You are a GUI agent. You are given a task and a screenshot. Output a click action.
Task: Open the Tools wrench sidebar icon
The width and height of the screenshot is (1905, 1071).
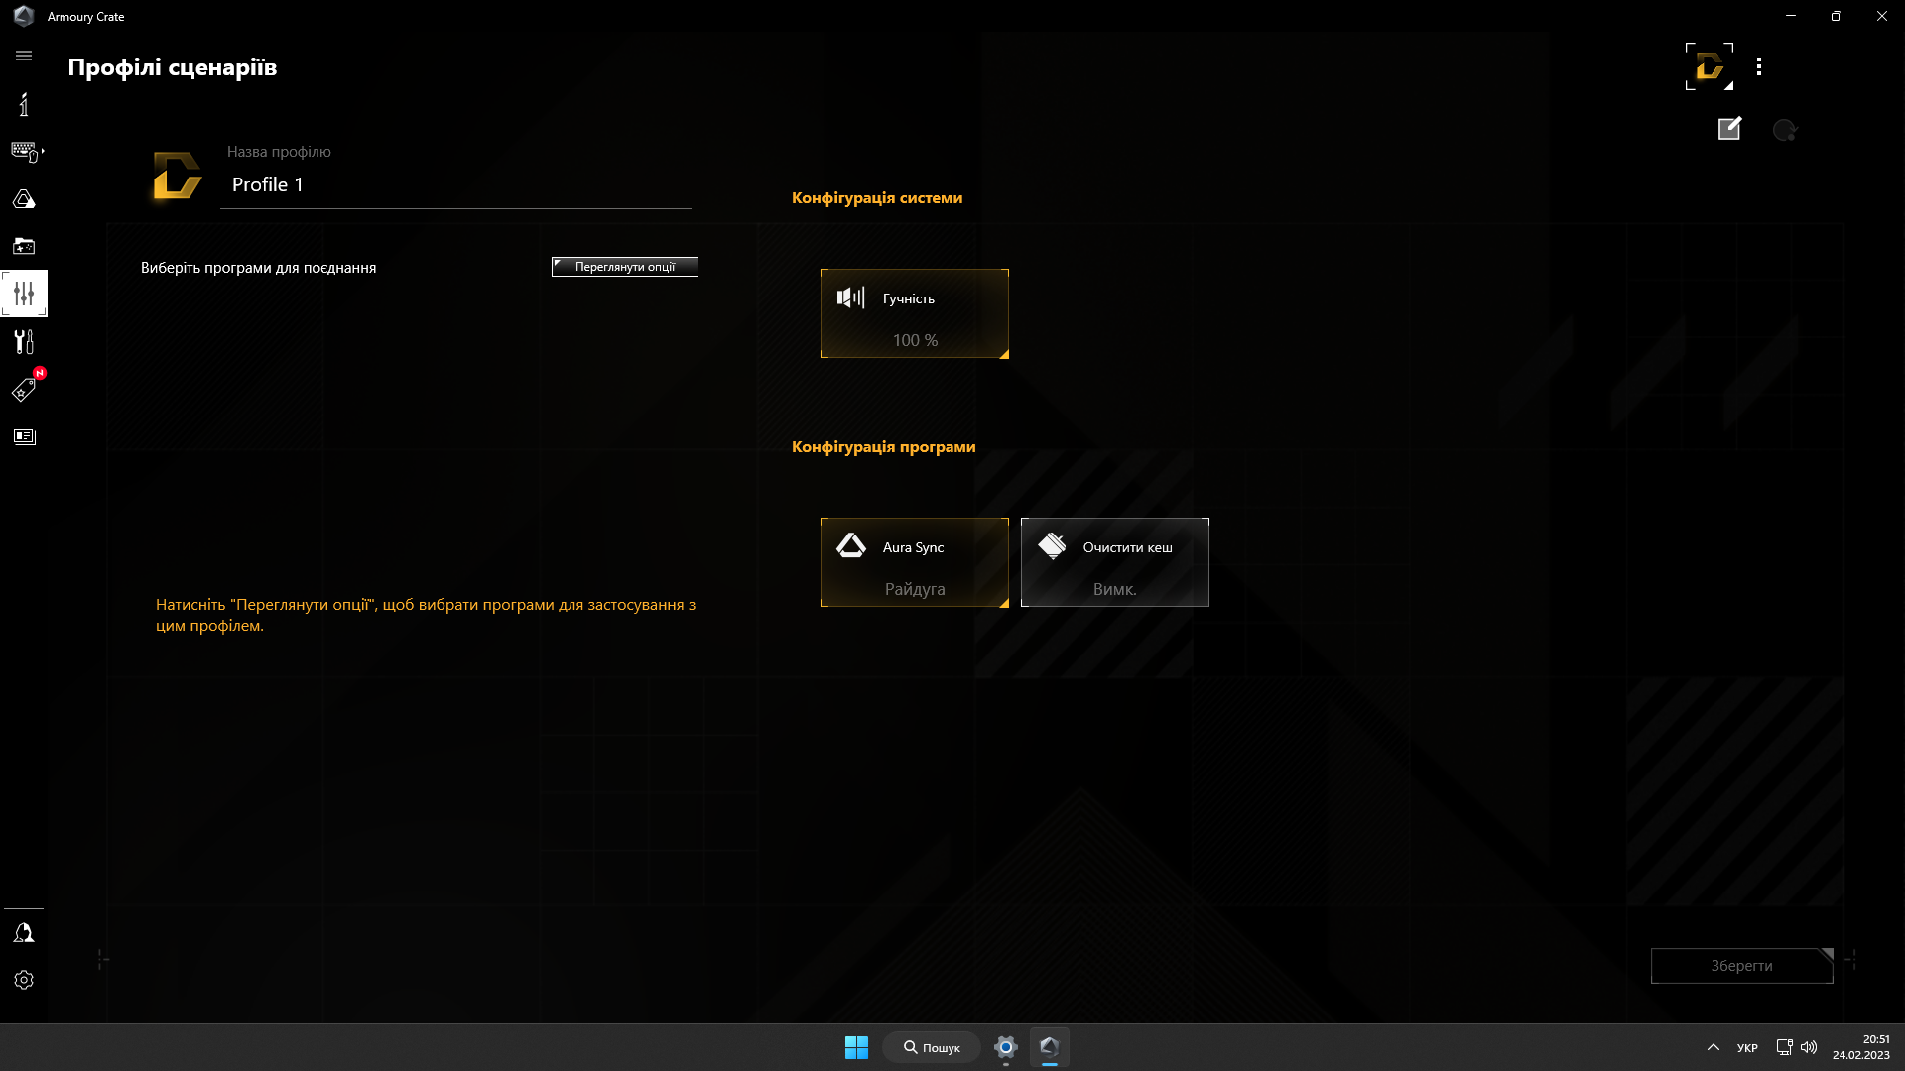pyautogui.click(x=24, y=342)
